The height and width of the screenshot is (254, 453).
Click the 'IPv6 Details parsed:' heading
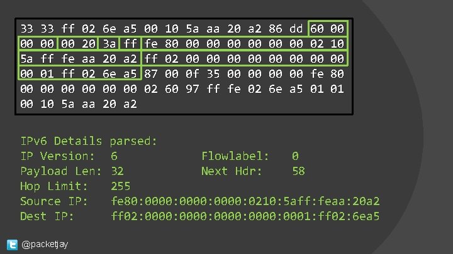coord(89,141)
